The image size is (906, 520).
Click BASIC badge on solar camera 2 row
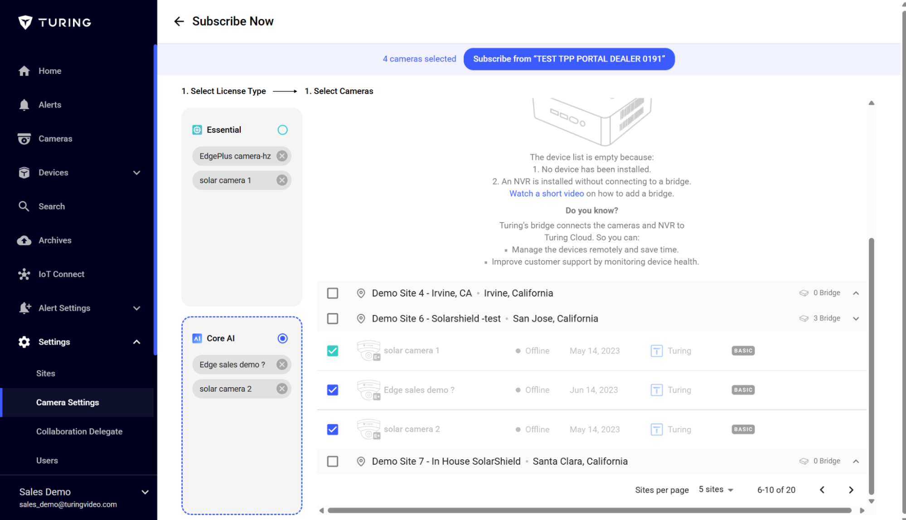click(x=743, y=429)
